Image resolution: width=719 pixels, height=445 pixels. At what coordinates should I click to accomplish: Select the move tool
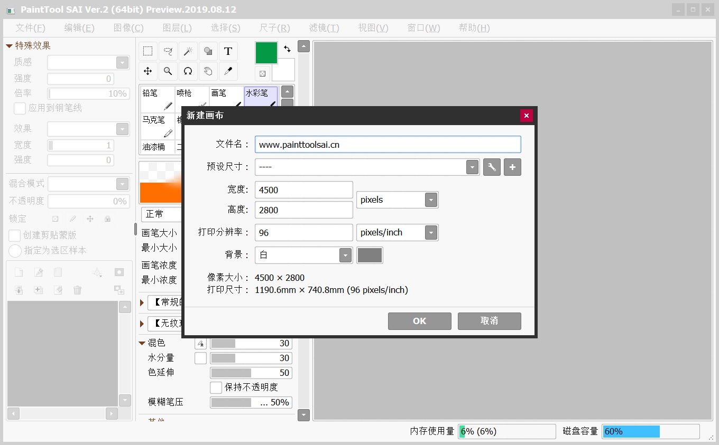pos(148,71)
